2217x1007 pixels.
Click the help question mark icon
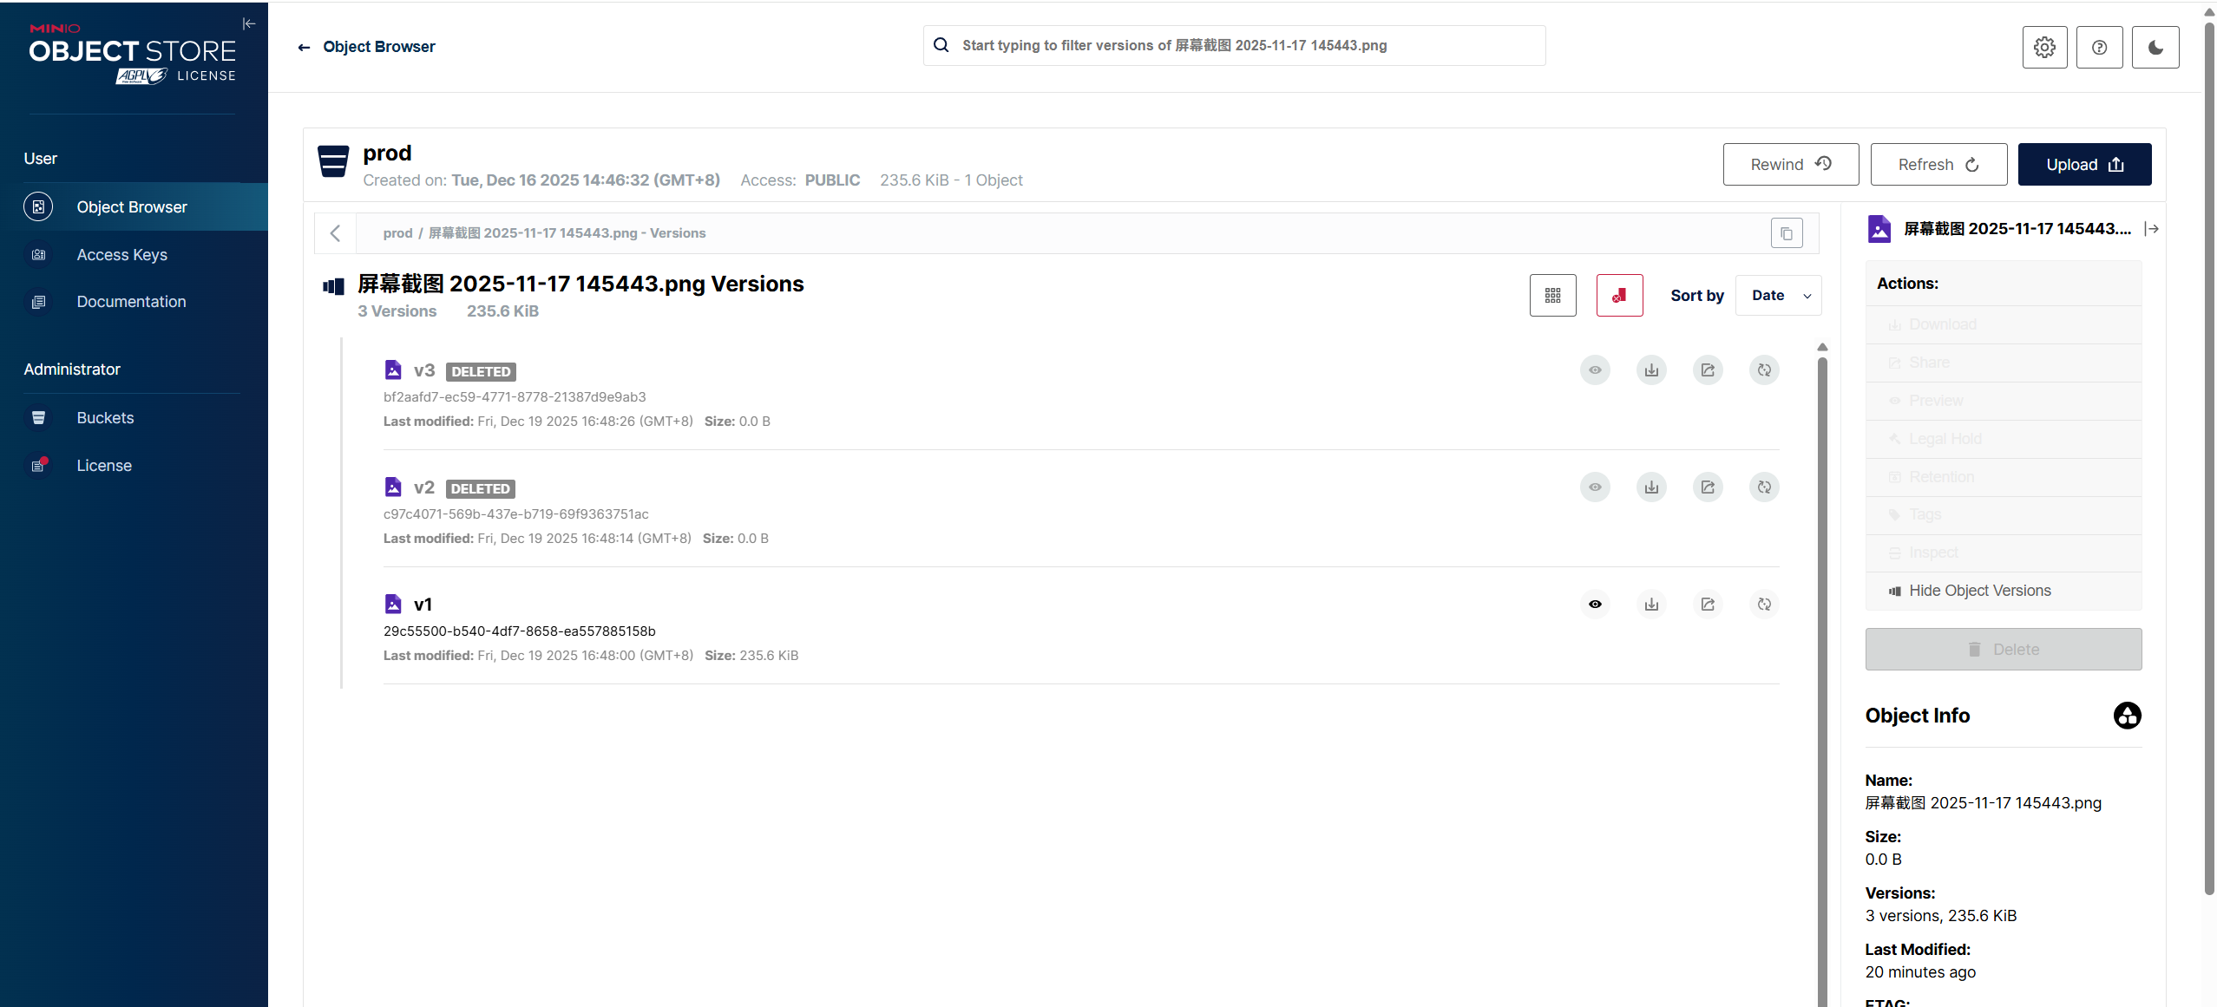(x=2099, y=47)
